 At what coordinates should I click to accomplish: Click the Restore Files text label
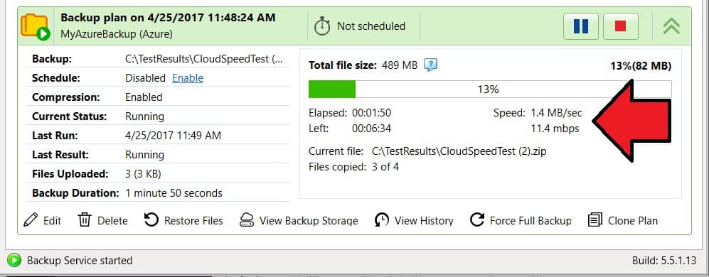(x=193, y=220)
